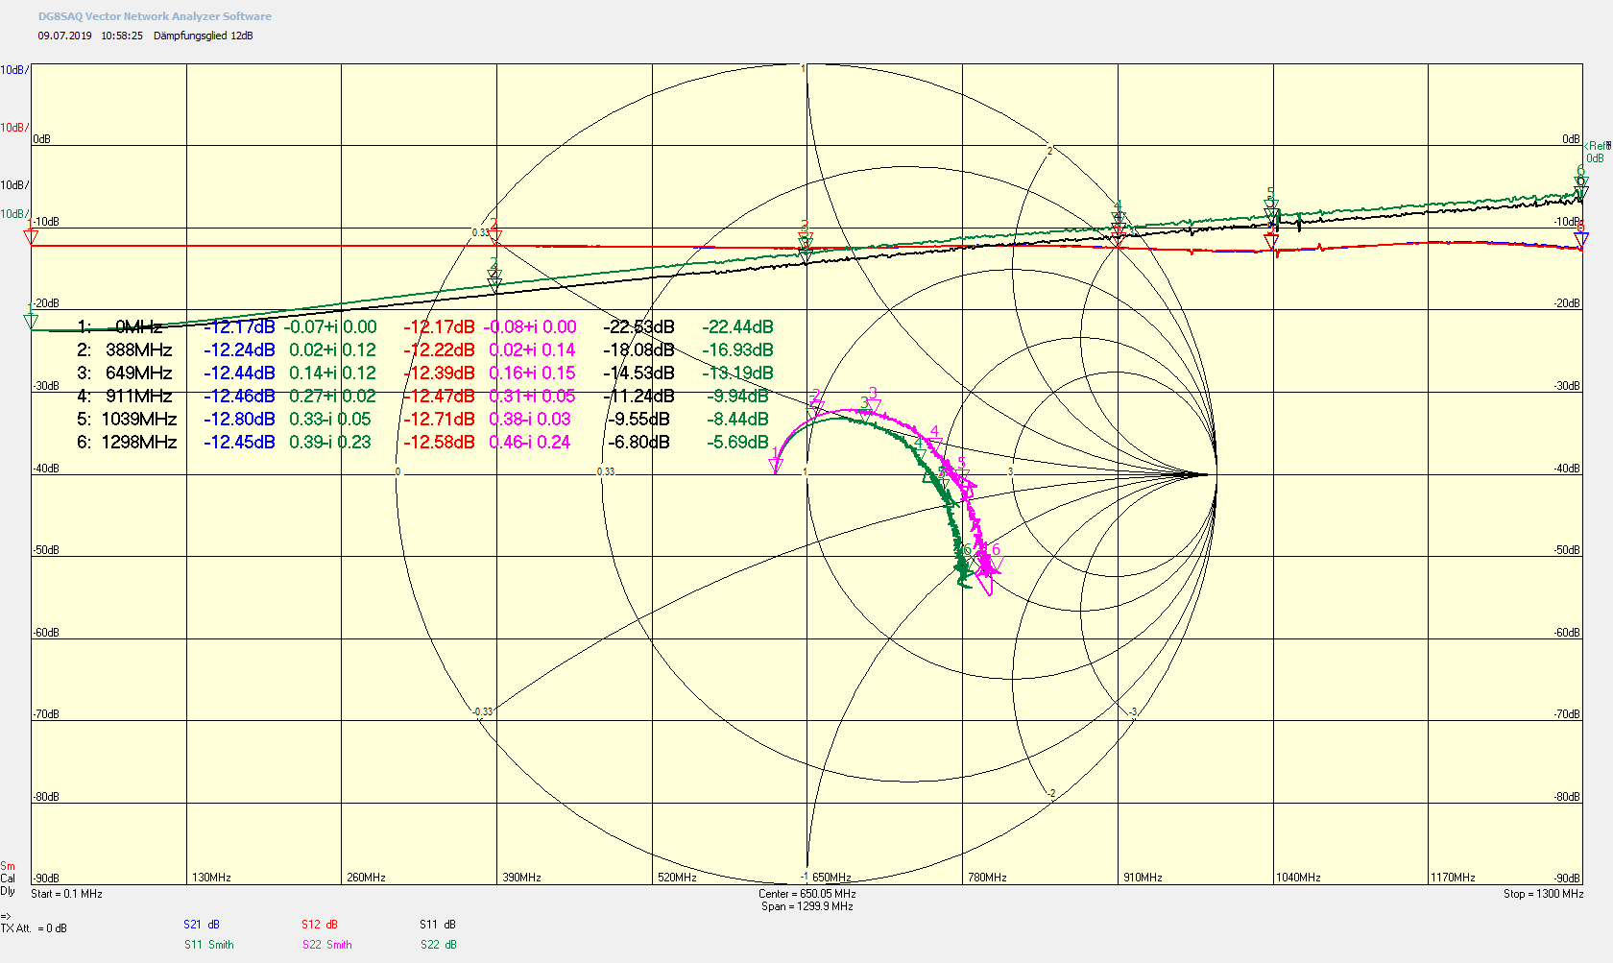
Task: Click the black -22.53dB marker value
Action: (639, 327)
